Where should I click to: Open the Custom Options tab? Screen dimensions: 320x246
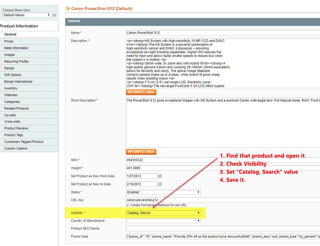pyautogui.click(x=16, y=149)
